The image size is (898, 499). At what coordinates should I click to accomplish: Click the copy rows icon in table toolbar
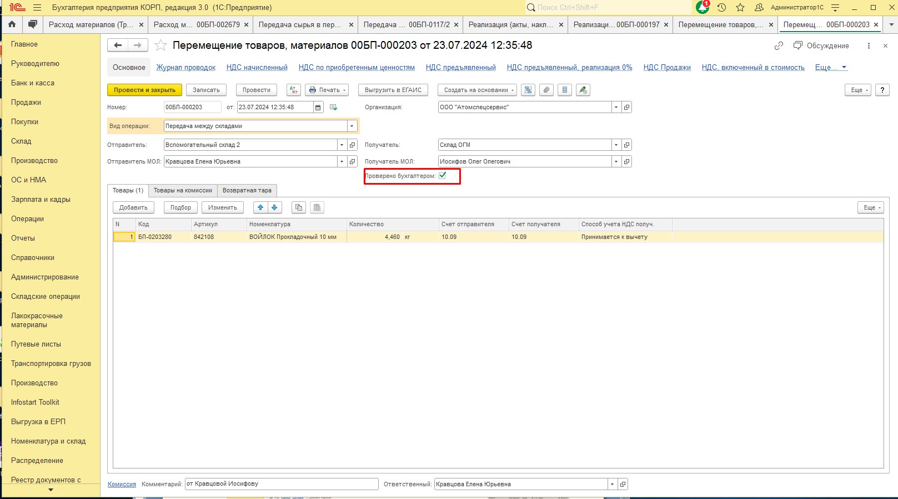299,207
